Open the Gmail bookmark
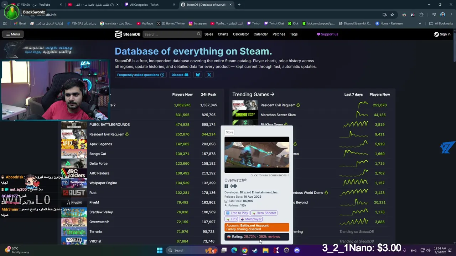Image resolution: width=456 pixels, height=256 pixels. pyautogui.click(x=20, y=23)
